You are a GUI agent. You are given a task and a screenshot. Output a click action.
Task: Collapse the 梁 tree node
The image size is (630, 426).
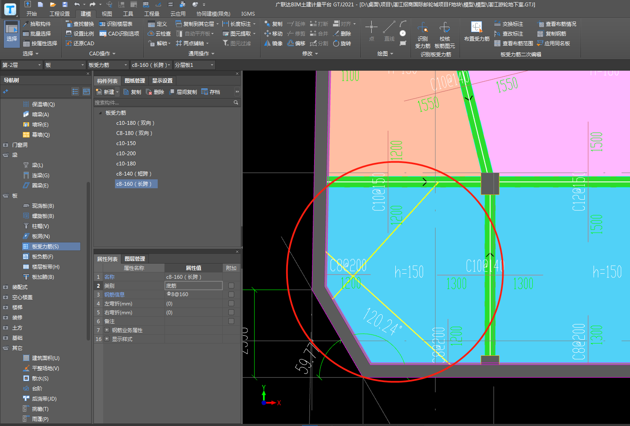pyautogui.click(x=5, y=155)
